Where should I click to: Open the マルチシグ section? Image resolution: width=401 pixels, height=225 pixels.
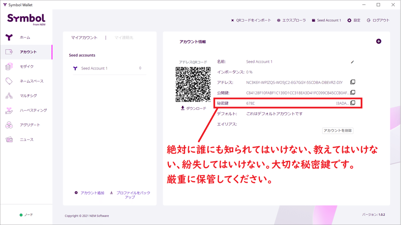(x=28, y=96)
